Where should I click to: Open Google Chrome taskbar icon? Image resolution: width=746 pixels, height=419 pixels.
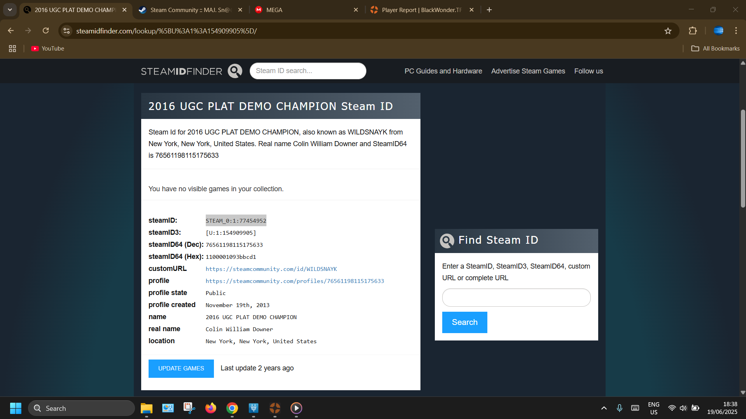(x=232, y=408)
